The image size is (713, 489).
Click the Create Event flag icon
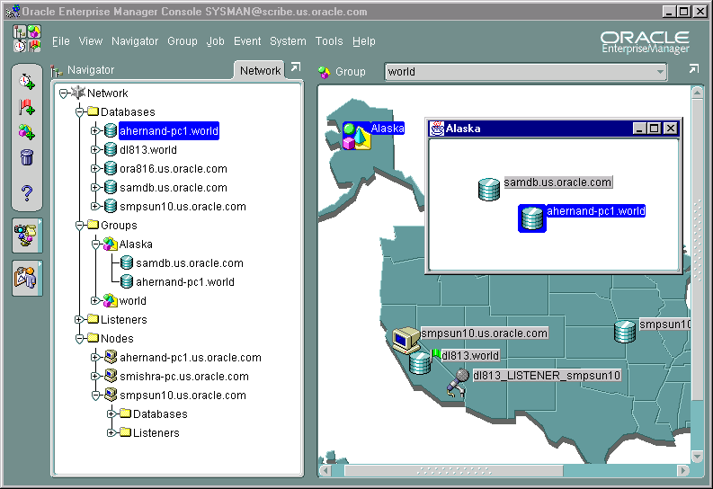tap(27, 107)
